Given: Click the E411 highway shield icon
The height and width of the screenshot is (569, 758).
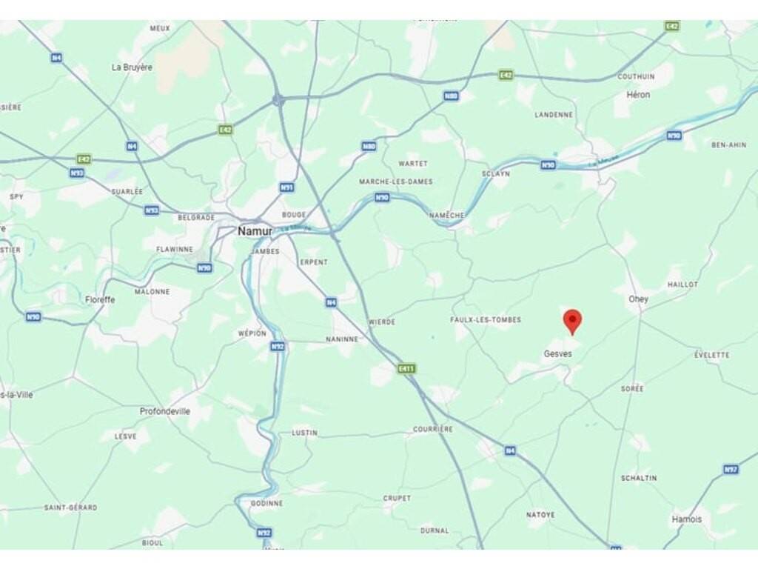Looking at the screenshot, I should 406,369.
